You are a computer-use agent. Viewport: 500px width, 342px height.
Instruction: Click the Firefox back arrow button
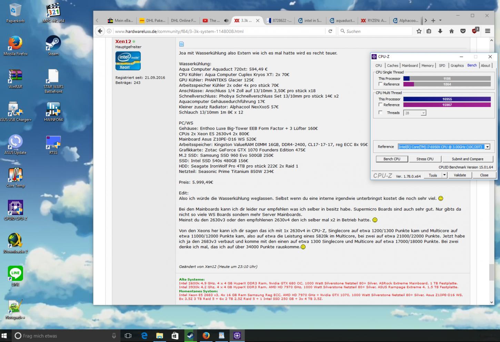(100, 31)
